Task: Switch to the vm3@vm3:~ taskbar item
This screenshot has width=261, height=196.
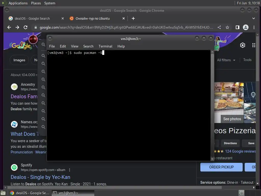Action: pyautogui.click(x=73, y=193)
